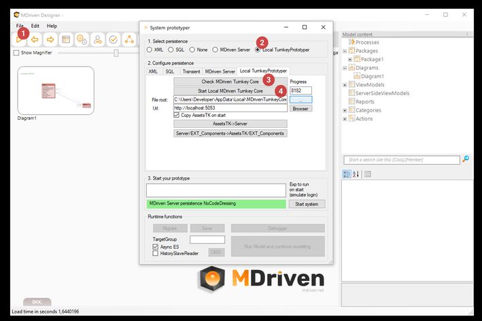The width and height of the screenshot is (482, 321).
Task: Click the checkmark validate toolbar icon
Action: 113,39
